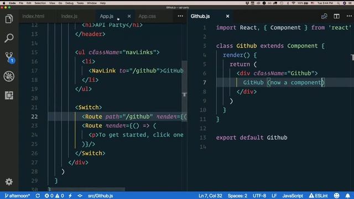
Task: Click the 'import React' line in Github.js
Action: coord(284,28)
